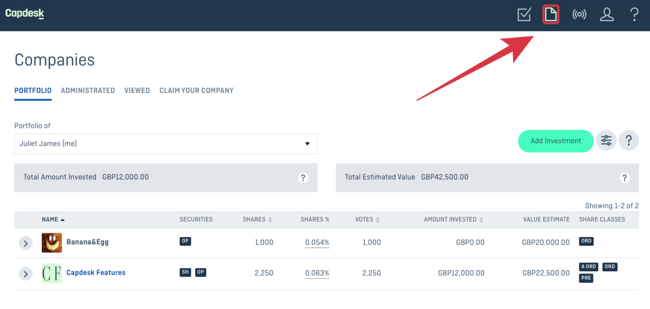Open help button beside filter settings
650x309 pixels.
[629, 140]
